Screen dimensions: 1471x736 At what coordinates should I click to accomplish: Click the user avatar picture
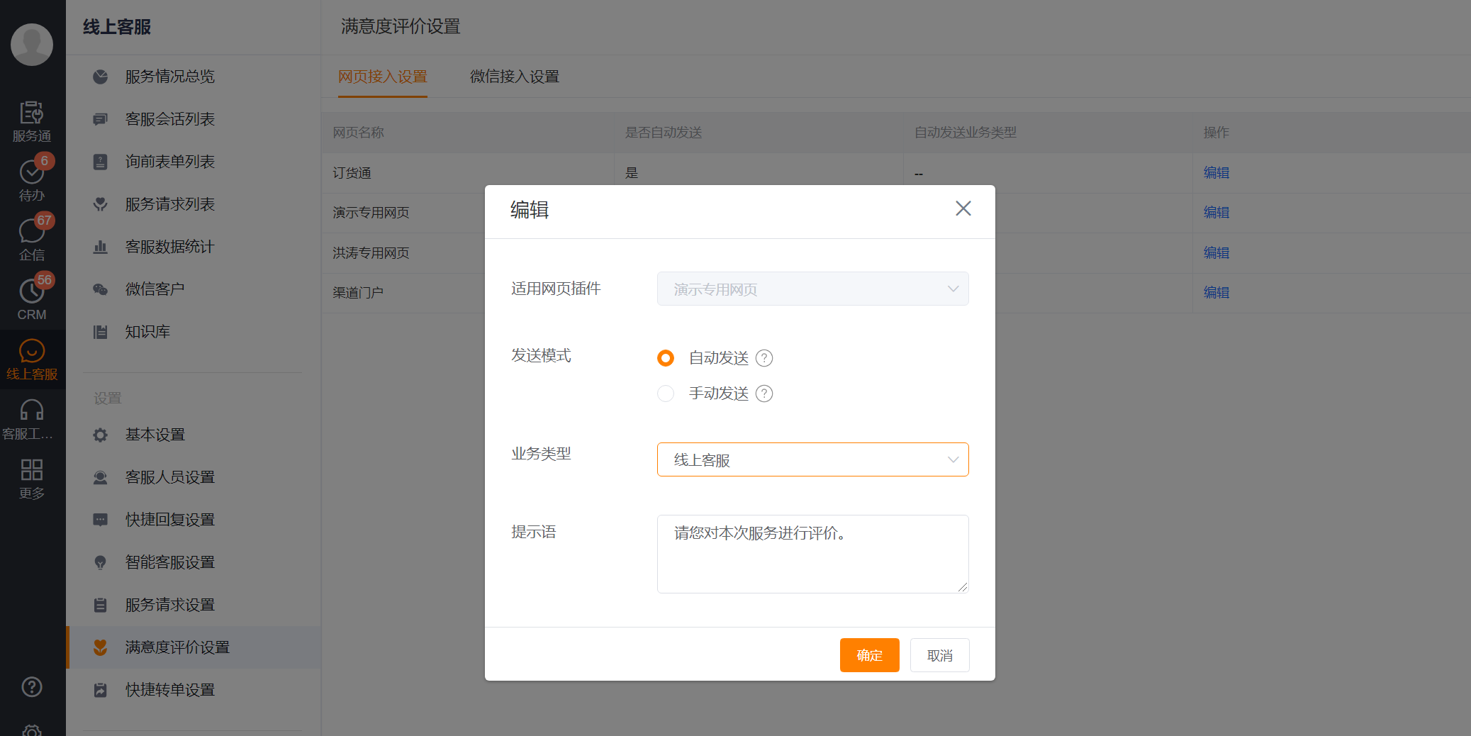(32, 44)
